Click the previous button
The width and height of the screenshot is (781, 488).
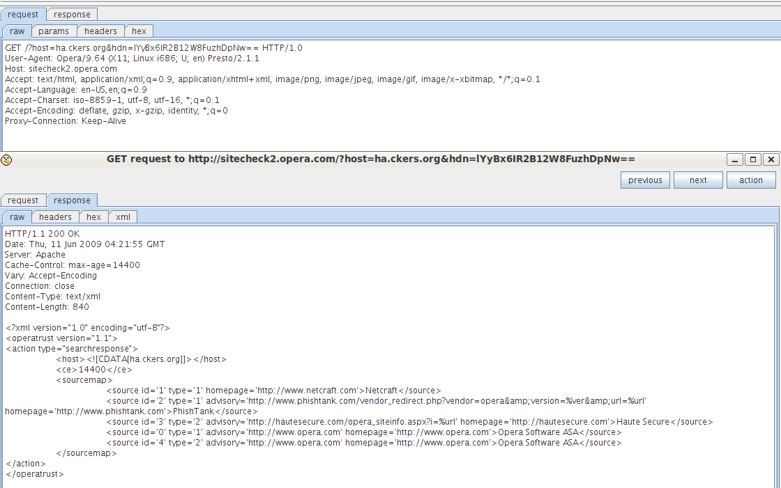(x=645, y=180)
